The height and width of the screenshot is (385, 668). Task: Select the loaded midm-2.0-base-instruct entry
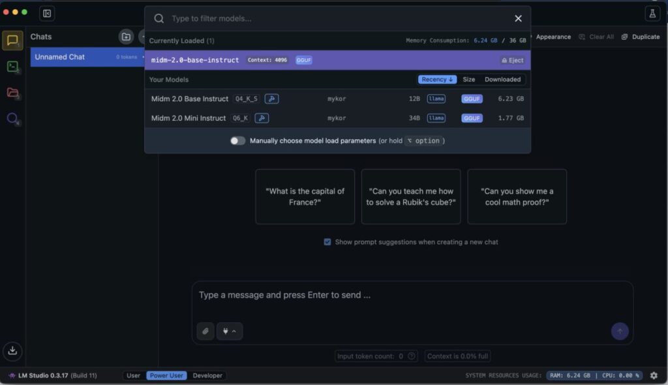pos(337,60)
